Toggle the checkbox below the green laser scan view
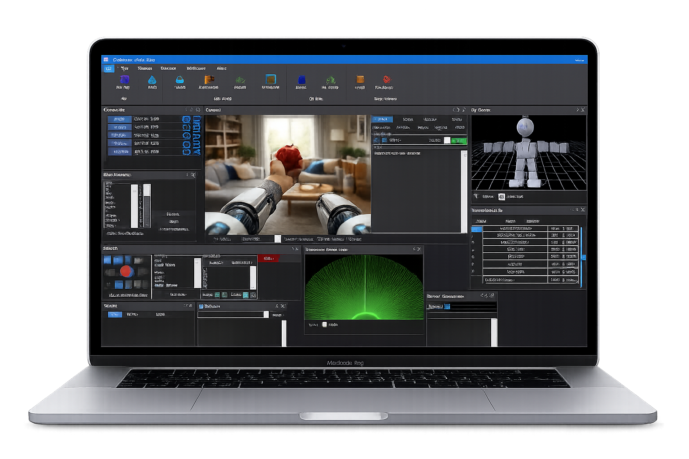The height and width of the screenshot is (459, 689). (324, 324)
